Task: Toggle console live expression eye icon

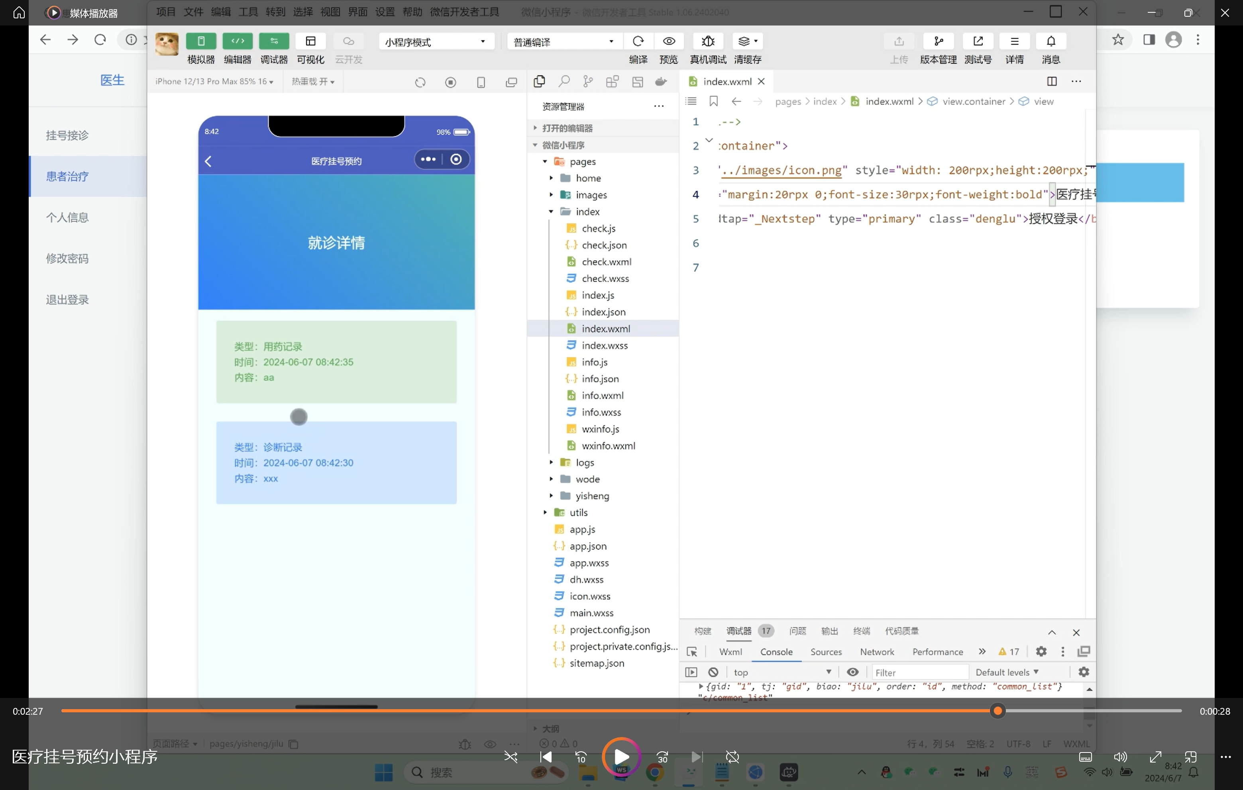Action: click(x=853, y=672)
